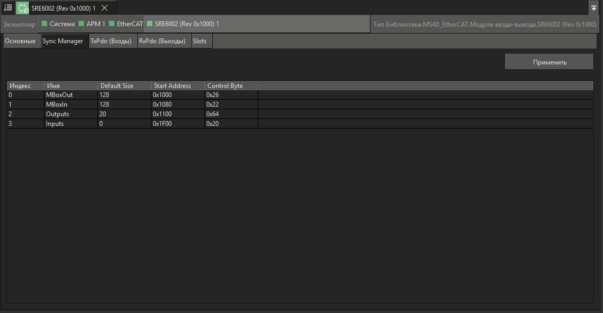Select SRE6002 (Rev 0x1000) 1 breadcrumb item
The height and width of the screenshot is (313, 603).
183,24
